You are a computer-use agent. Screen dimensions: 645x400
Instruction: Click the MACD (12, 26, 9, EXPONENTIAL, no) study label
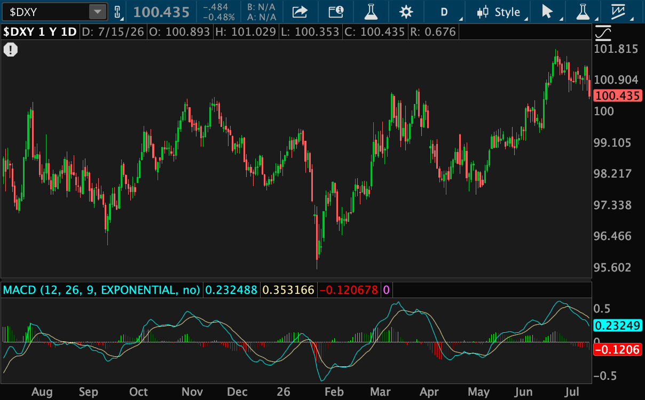tap(101, 290)
